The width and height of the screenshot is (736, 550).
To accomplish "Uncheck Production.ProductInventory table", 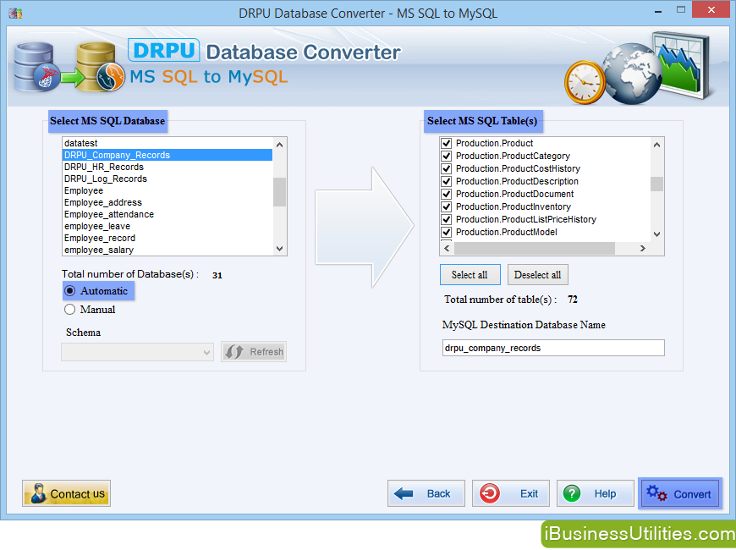I will tap(447, 206).
